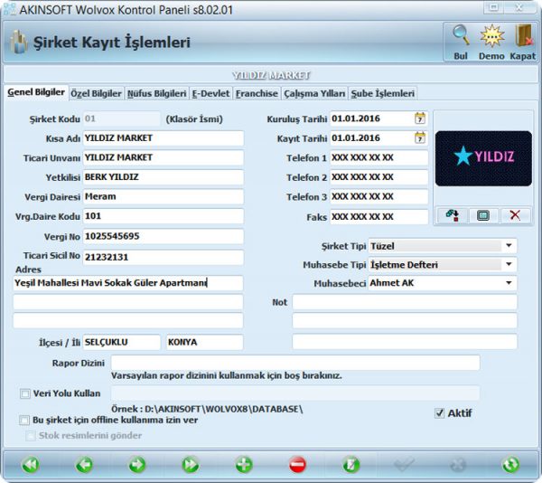Open the Şube İşlemleri tab

pos(383,93)
